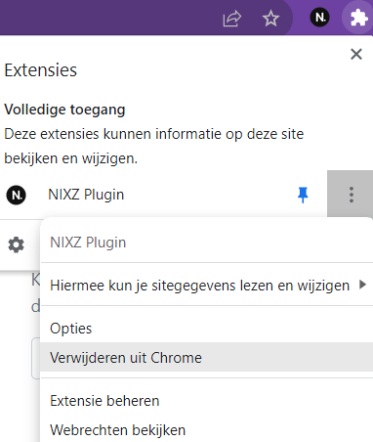Select the NIXZ Plugin row label in the list
The image size is (373, 442).
pyautogui.click(x=86, y=195)
